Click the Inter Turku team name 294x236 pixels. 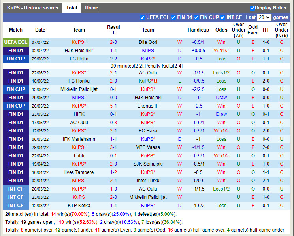pyautogui.click(x=148, y=181)
